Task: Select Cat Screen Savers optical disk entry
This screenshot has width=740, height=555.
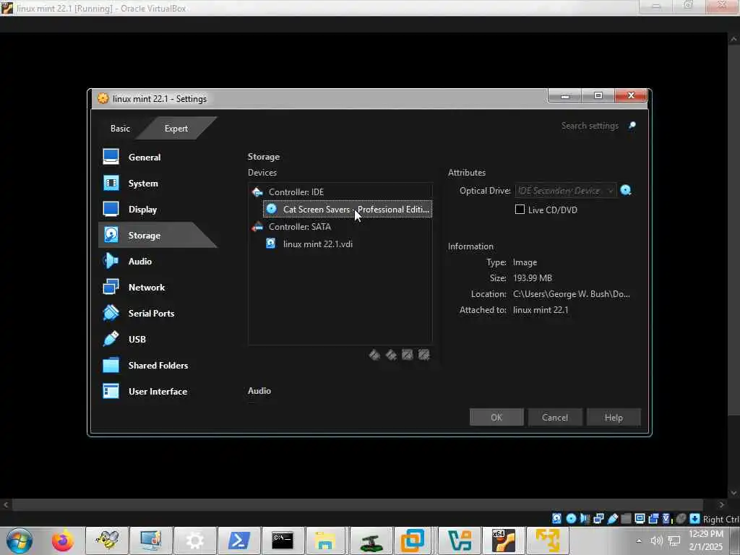Action: point(348,209)
